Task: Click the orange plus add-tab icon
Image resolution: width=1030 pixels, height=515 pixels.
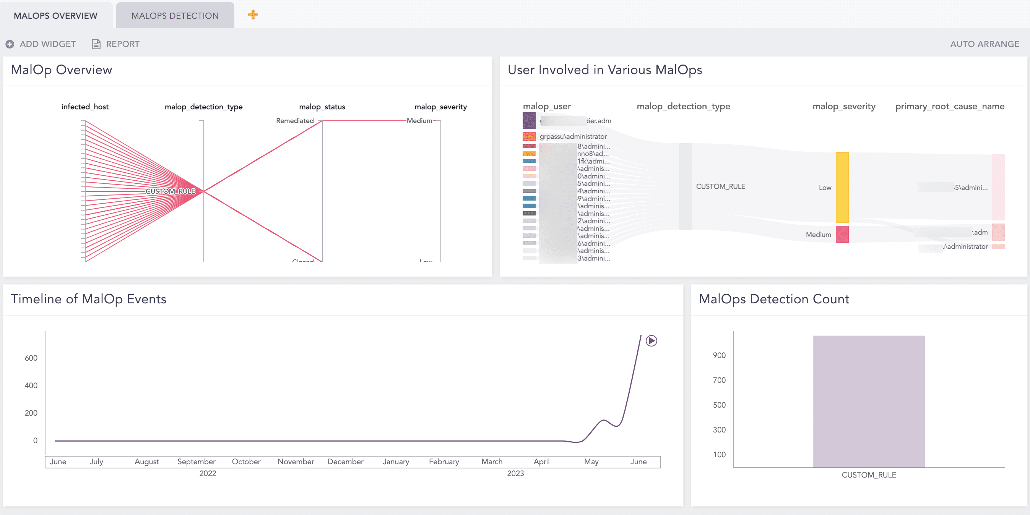Action: (x=253, y=15)
